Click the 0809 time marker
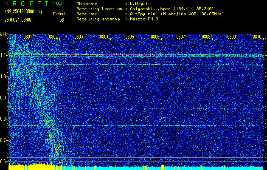Viewport: 267px width, 170px height. point(231,37)
